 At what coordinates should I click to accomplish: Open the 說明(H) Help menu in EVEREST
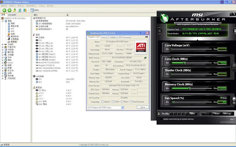click(x=50, y=6)
